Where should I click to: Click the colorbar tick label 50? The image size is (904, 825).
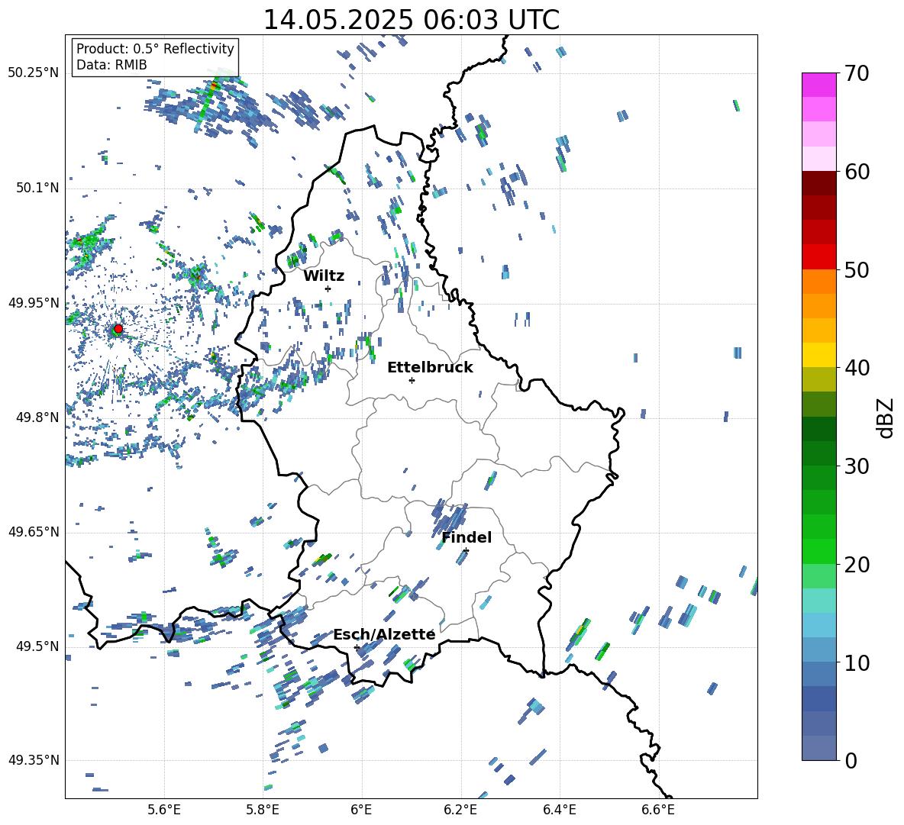point(857,269)
